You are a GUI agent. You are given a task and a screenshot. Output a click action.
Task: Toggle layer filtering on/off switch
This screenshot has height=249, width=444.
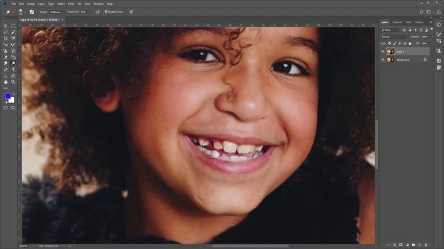tap(432, 29)
